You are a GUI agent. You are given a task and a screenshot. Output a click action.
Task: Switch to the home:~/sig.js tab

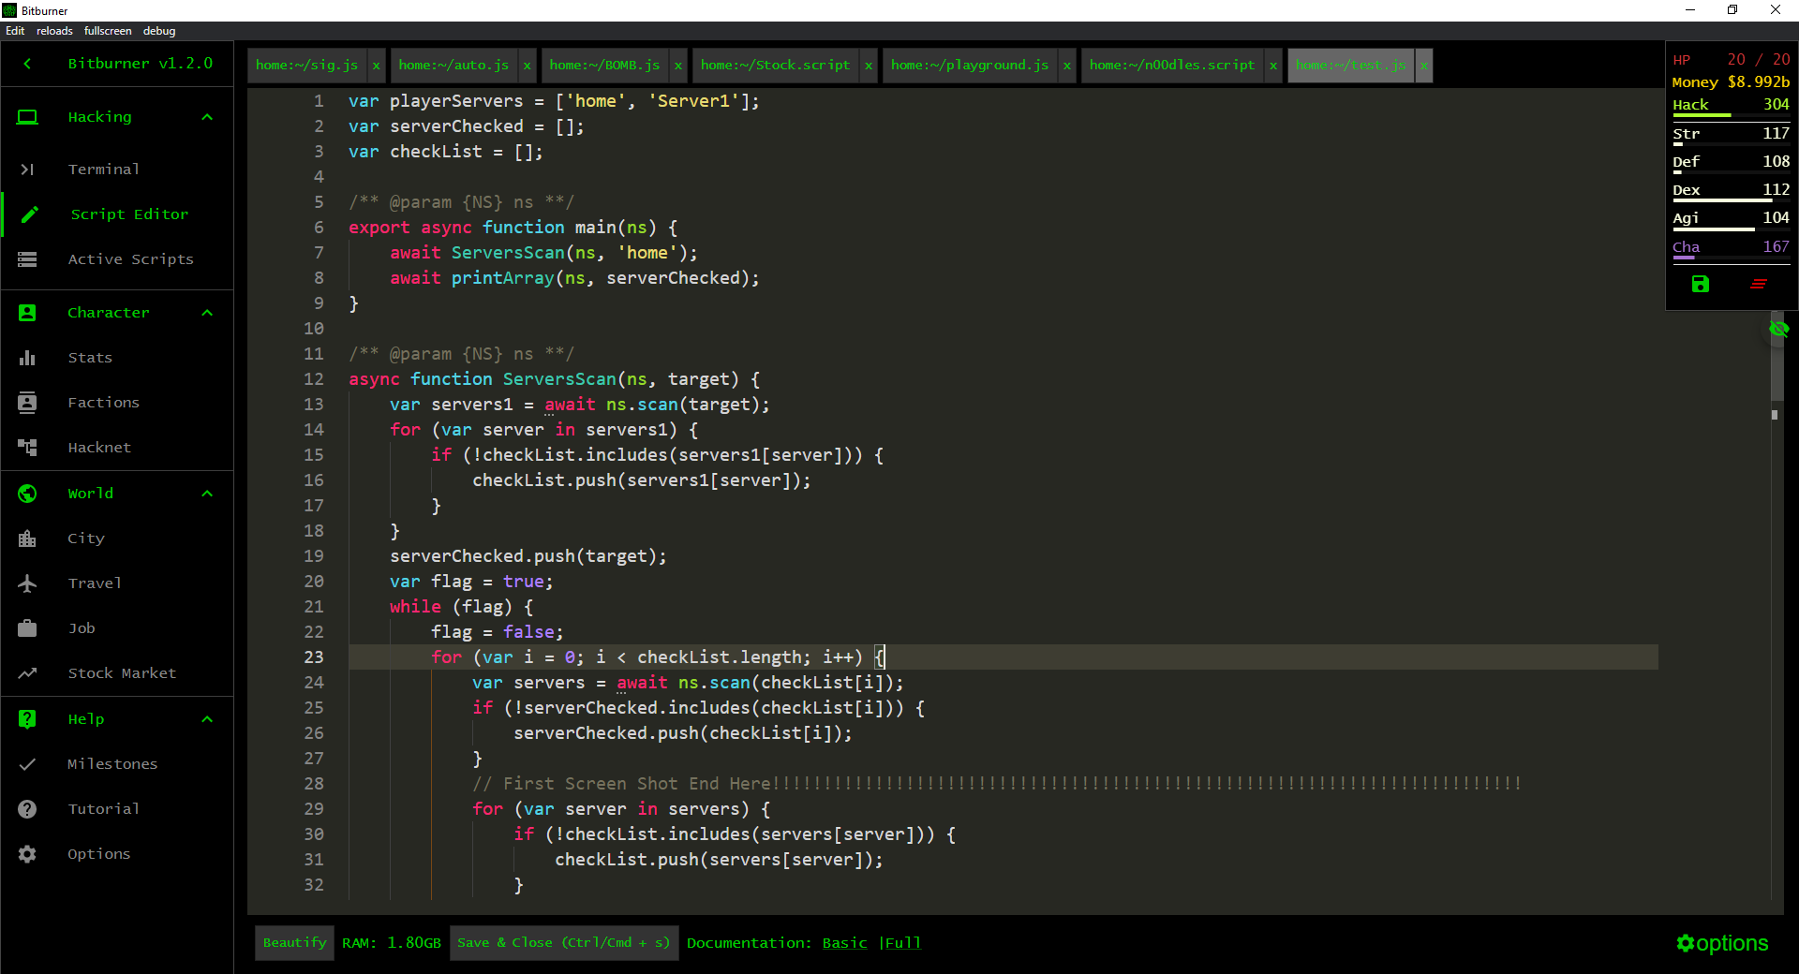tap(307, 66)
